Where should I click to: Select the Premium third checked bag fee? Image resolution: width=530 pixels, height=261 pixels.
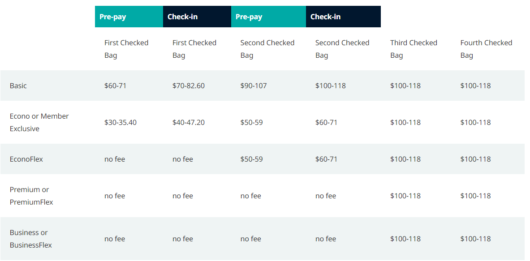pyautogui.click(x=405, y=196)
